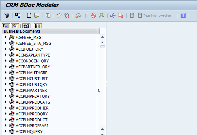Click the other object icon

67,16
